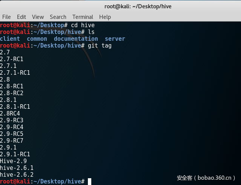
Task: Click the tag line 'hive-2.6.2'
Action: (x=17, y=174)
